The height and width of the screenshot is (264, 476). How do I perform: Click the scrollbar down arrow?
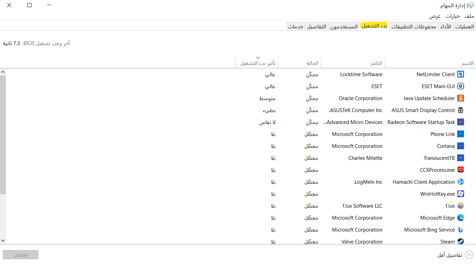click(x=3, y=241)
